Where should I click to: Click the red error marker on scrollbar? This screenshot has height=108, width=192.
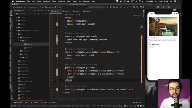coord(142,27)
